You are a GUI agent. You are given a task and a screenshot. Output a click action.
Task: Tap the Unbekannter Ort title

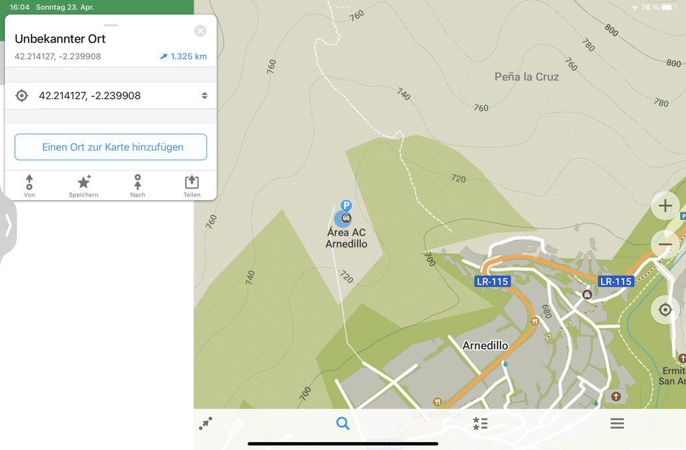click(60, 39)
